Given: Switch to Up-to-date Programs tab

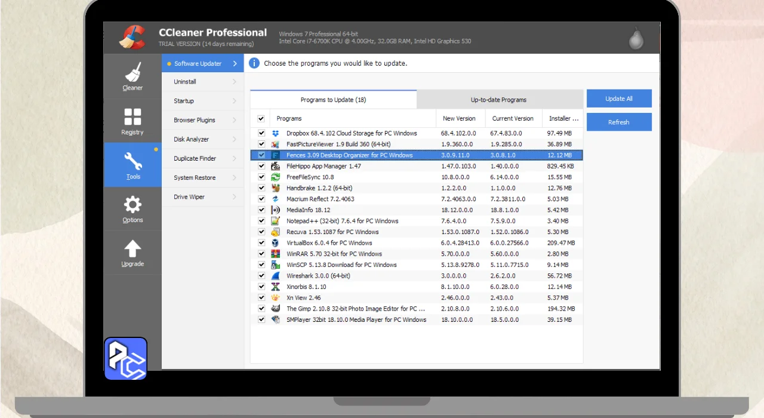Looking at the screenshot, I should tap(498, 100).
